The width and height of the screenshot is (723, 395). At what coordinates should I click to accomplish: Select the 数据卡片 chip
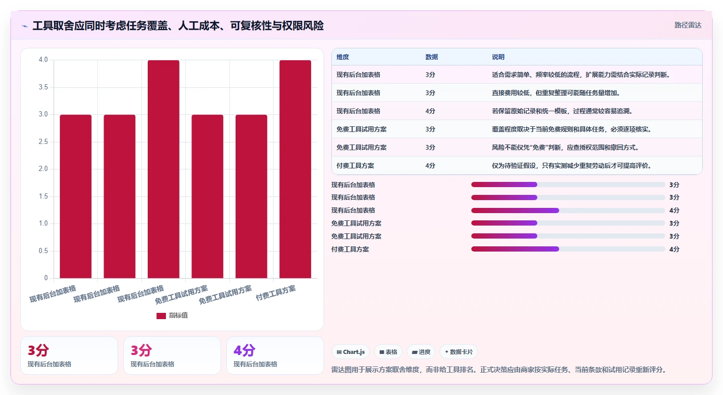pyautogui.click(x=459, y=352)
